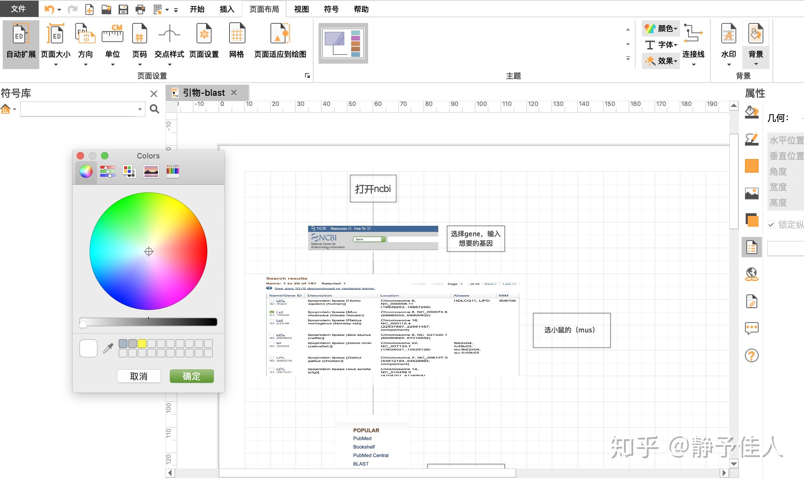Open the quick access customize dropdown

tap(176, 10)
